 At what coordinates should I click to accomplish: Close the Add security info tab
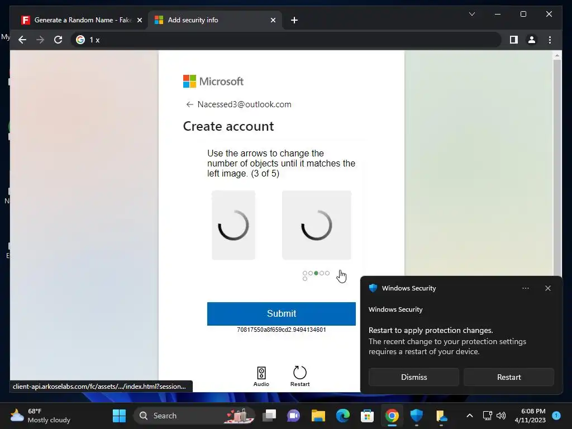[x=273, y=20]
